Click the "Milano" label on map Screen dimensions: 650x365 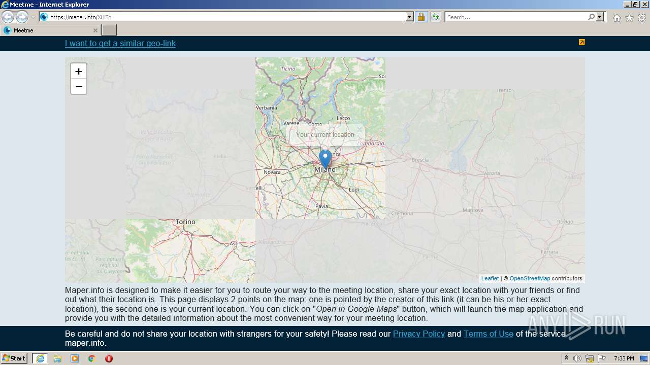(325, 169)
